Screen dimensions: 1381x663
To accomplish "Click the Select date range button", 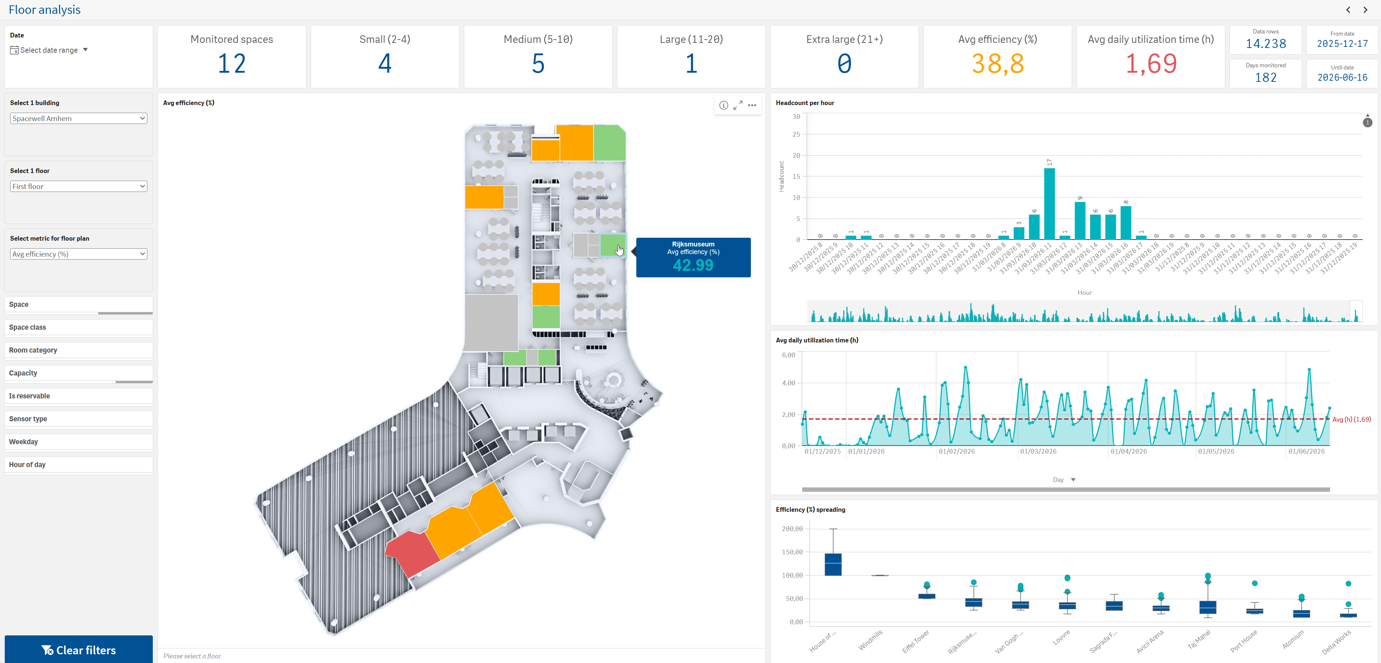I will click(49, 50).
